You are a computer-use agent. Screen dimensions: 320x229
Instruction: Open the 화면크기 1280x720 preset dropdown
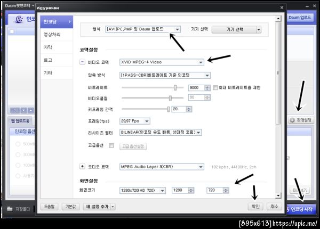point(142,190)
